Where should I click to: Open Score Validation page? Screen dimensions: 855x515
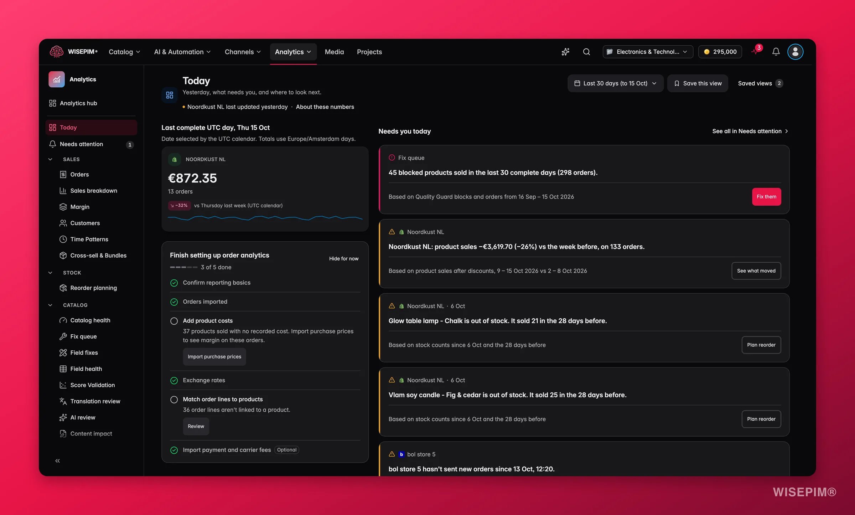(x=93, y=385)
